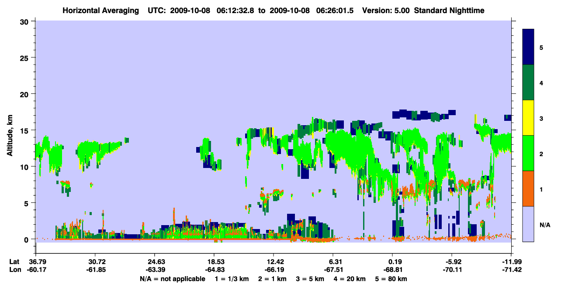Click longitude value -71.42
This screenshot has height=291, width=568.
click(511, 270)
